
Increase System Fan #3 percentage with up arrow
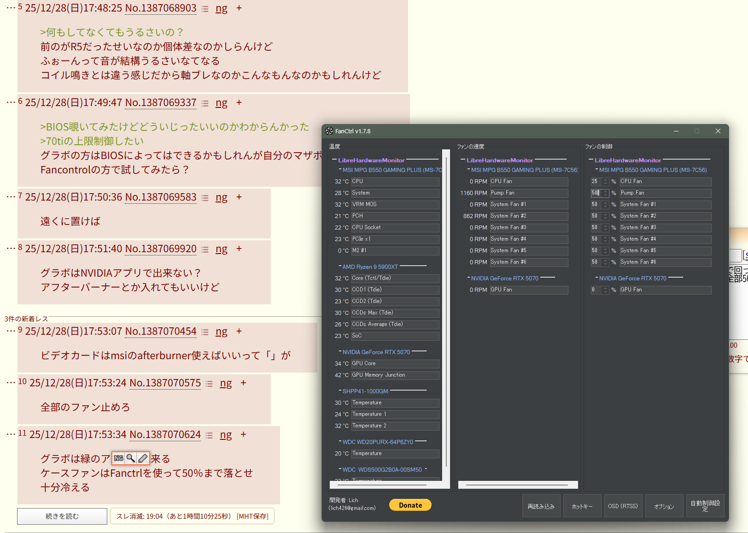click(x=606, y=226)
